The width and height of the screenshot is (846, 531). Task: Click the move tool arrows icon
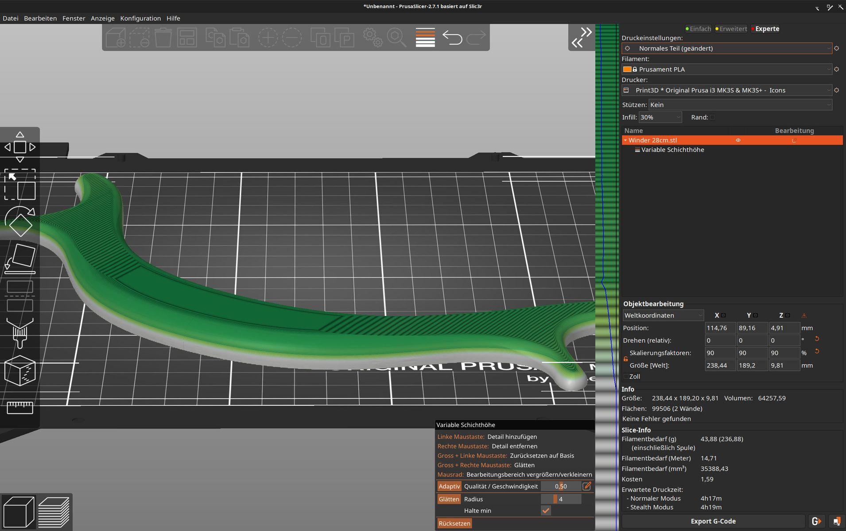[x=20, y=147]
